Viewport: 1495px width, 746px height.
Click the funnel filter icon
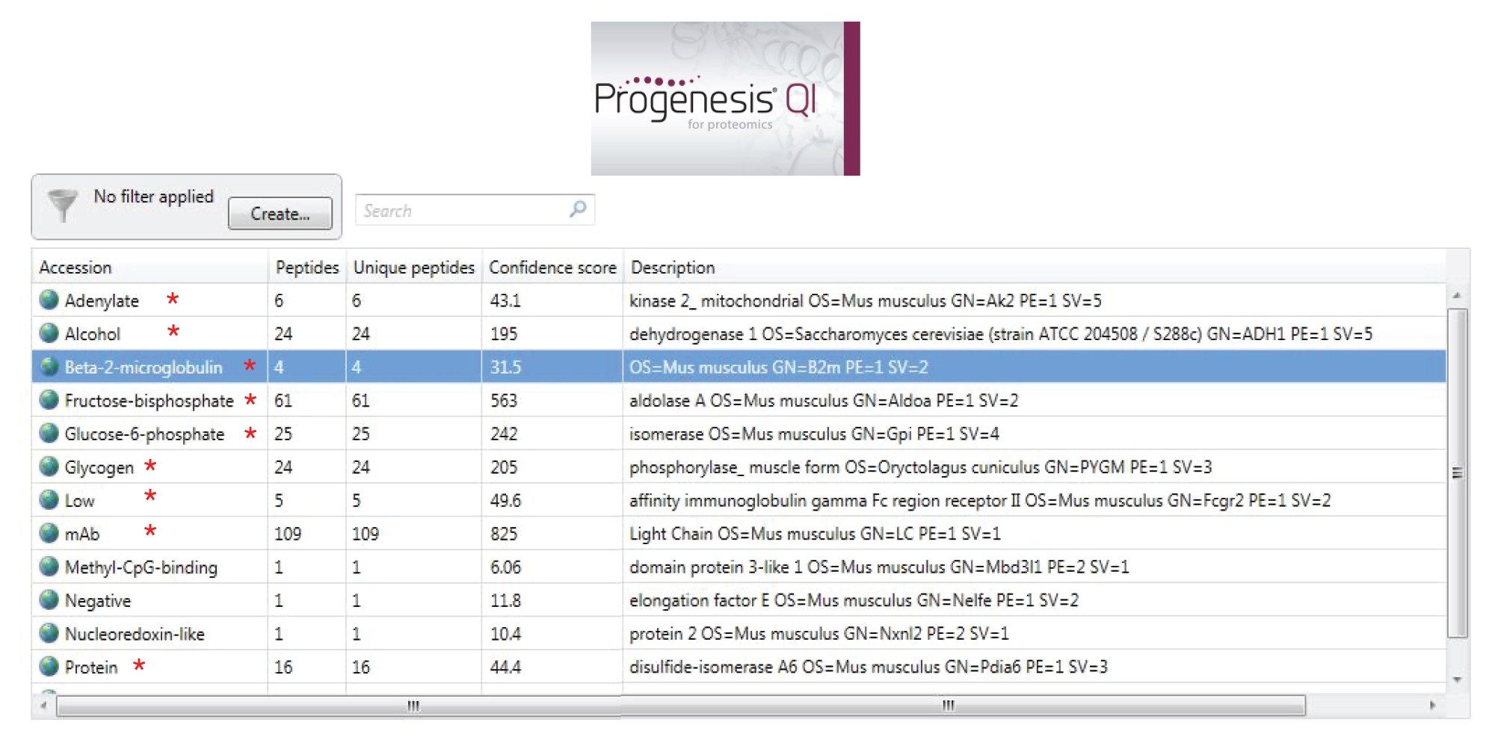tap(62, 205)
